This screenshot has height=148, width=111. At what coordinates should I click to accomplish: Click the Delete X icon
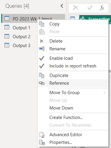42,41
